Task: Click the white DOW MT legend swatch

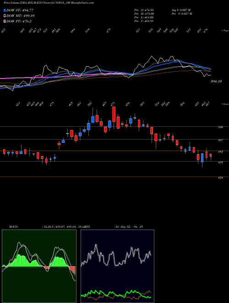Action: pyautogui.click(x=5, y=16)
